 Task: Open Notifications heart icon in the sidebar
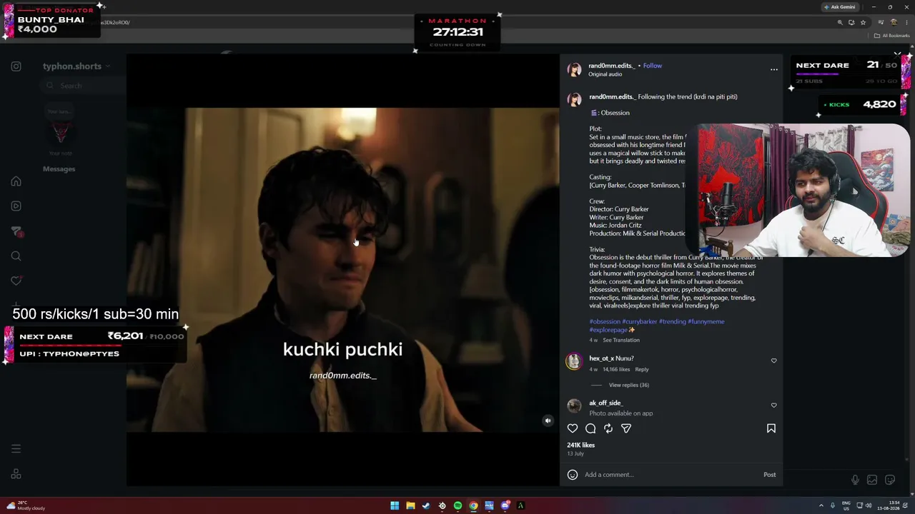[16, 281]
